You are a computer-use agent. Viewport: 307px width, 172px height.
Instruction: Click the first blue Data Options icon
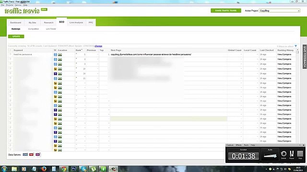(25, 155)
